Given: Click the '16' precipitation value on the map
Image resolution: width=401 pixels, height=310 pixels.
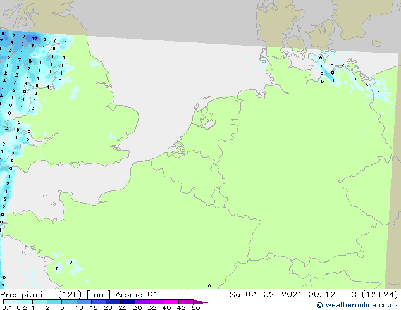Looking at the screenshot, I should click(x=35, y=38).
